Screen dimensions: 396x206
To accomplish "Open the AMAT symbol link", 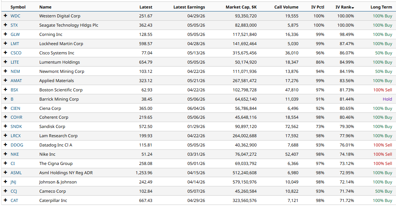I will click(16, 81).
